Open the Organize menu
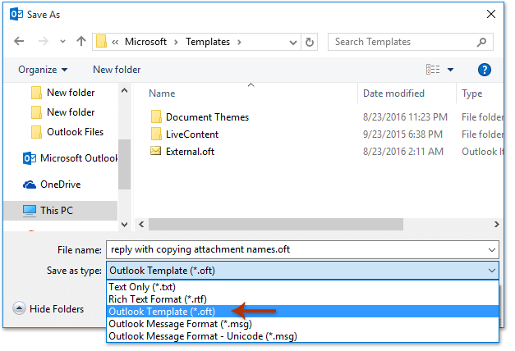The width and height of the screenshot is (515, 351). coord(43,70)
